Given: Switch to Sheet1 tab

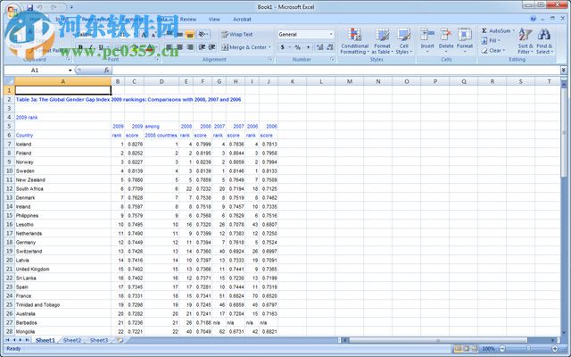Looking at the screenshot, I should 46,340.
